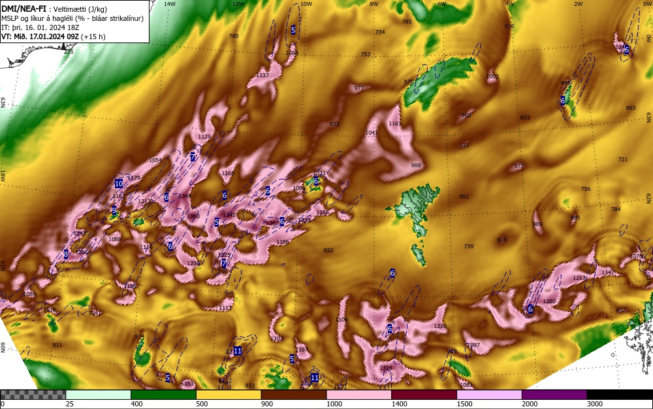This screenshot has width=653, height=409.
Task: Click the map value 873
Action: coord(525,118)
